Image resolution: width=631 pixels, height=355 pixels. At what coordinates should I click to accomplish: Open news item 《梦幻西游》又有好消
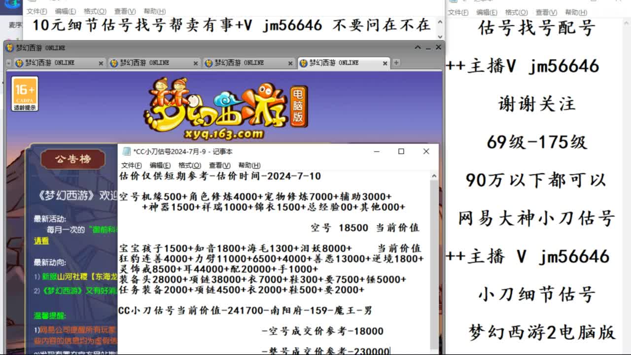click(79, 291)
